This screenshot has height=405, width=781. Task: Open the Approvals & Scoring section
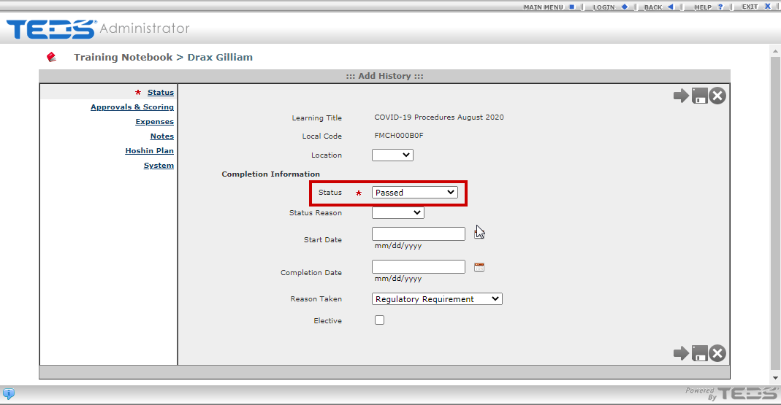(132, 107)
